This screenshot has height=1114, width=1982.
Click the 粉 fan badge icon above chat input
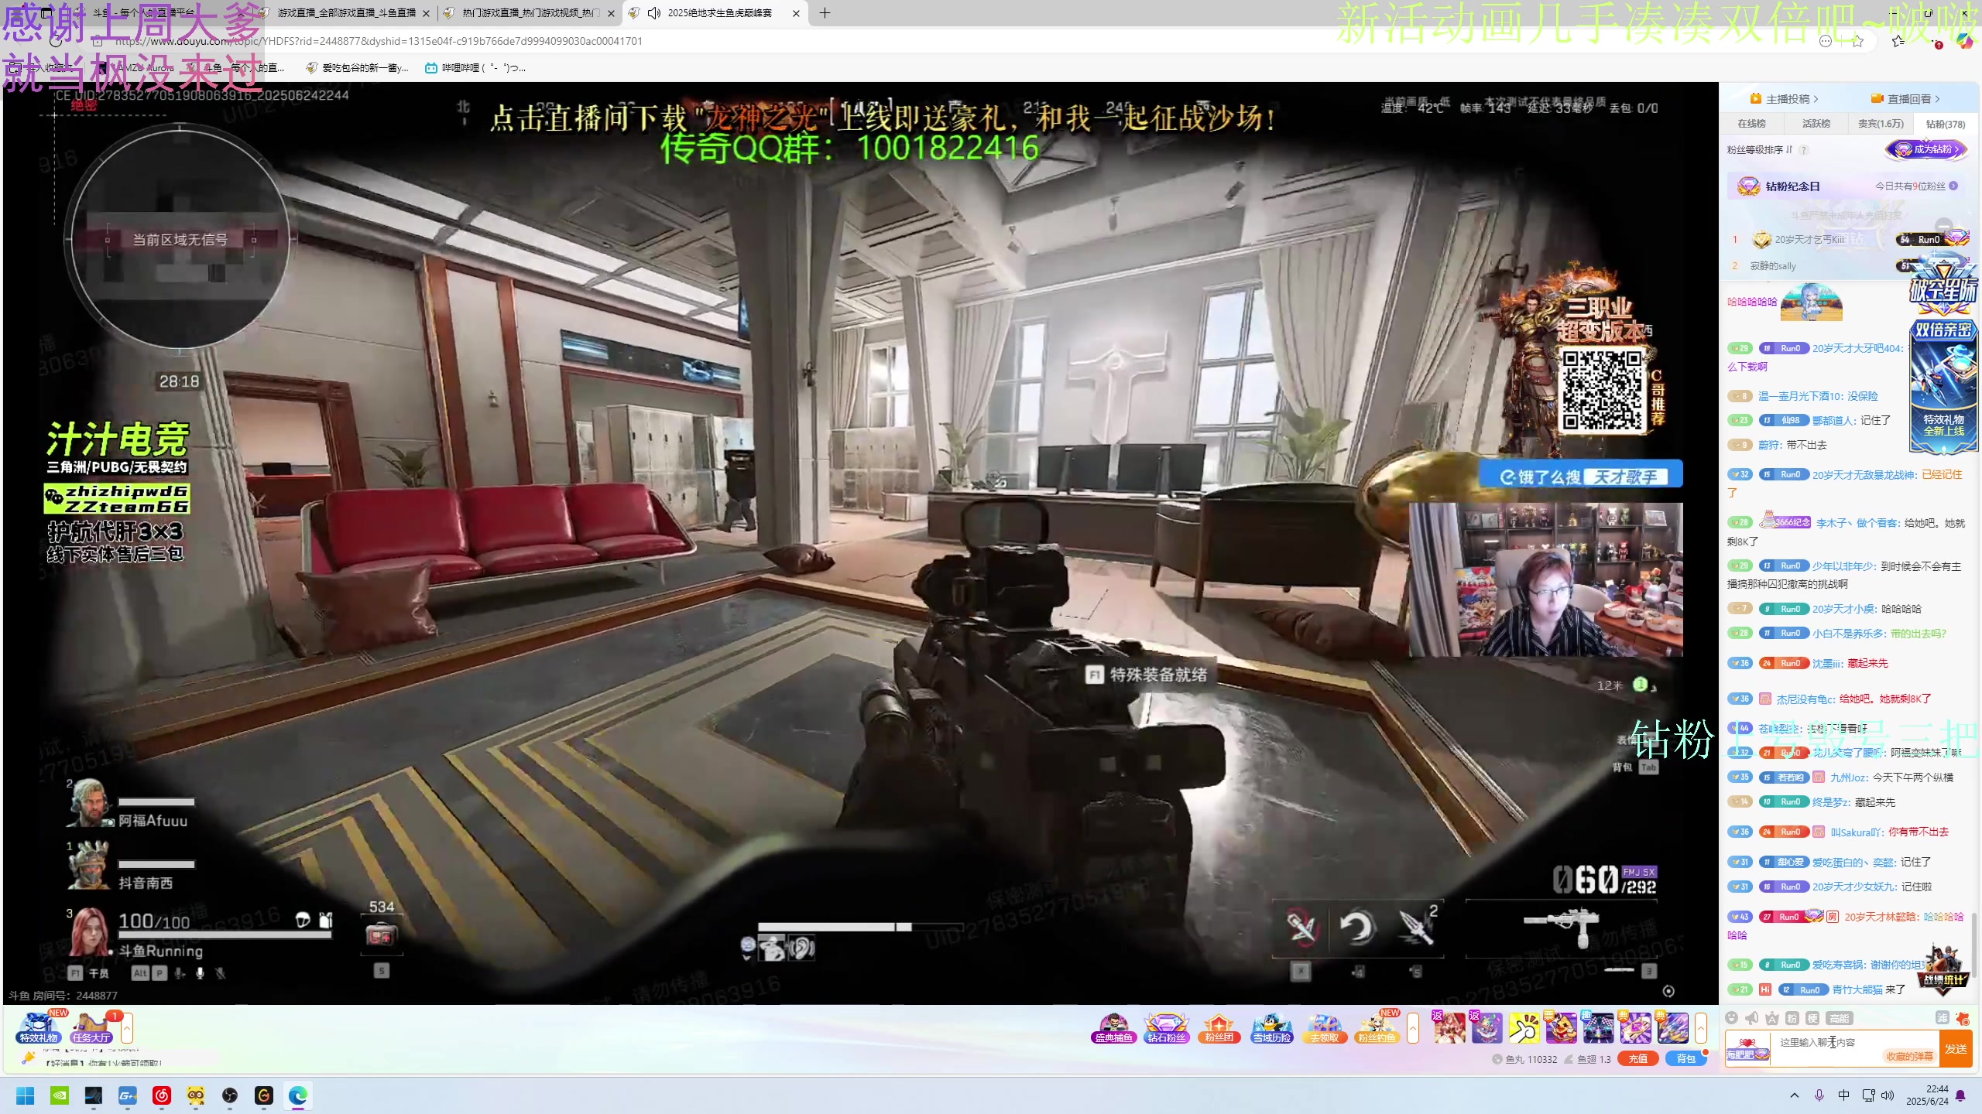click(x=1792, y=1018)
